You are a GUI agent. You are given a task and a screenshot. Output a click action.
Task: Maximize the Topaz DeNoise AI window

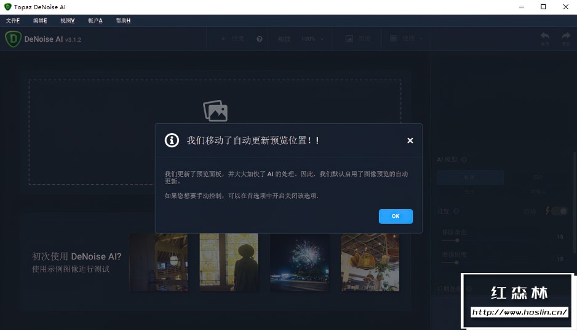[543, 7]
